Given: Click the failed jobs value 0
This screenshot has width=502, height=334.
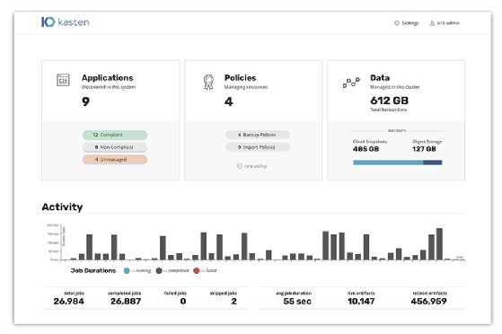Looking at the screenshot, I should tap(183, 302).
